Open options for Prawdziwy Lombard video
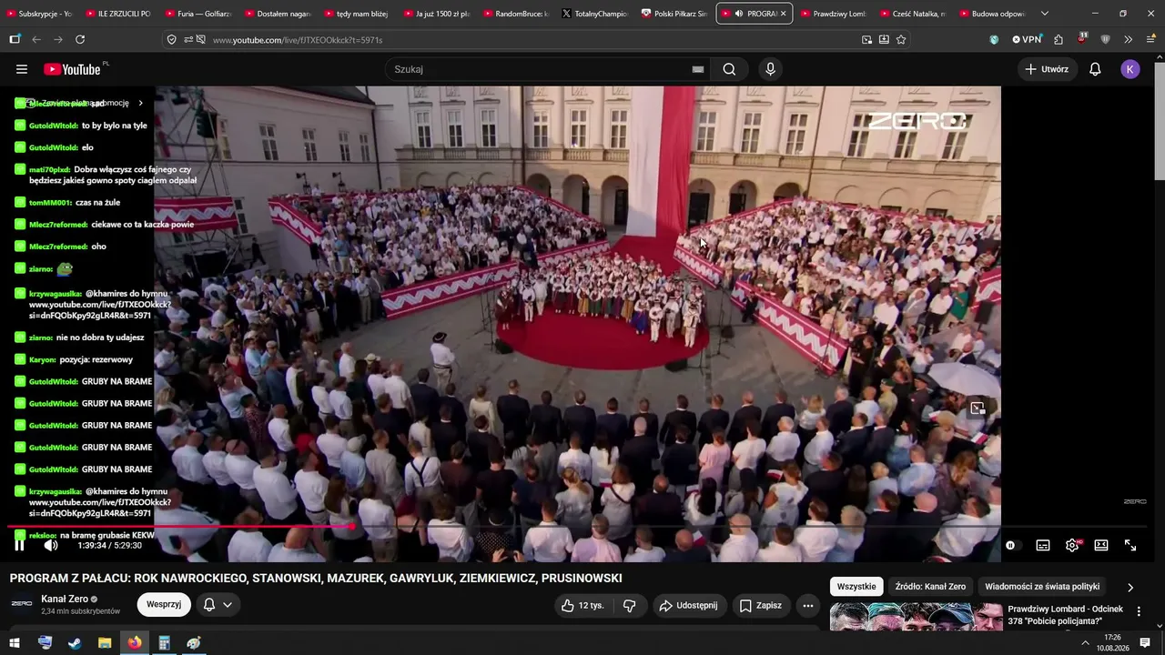This screenshot has height=655, width=1165. pyautogui.click(x=1138, y=611)
